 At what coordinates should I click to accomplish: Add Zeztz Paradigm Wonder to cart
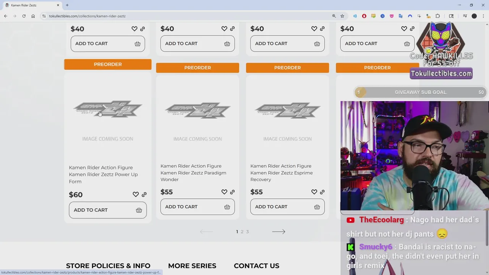(198, 207)
